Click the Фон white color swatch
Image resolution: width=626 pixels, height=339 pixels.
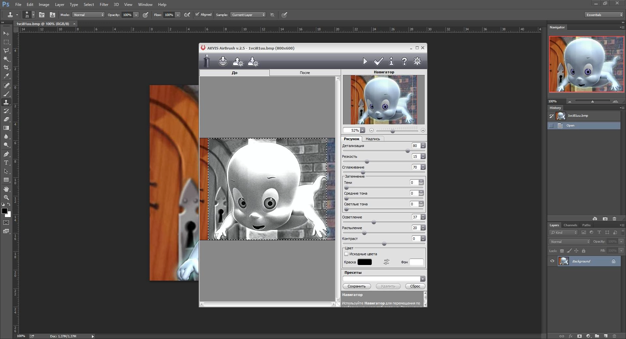tap(416, 262)
